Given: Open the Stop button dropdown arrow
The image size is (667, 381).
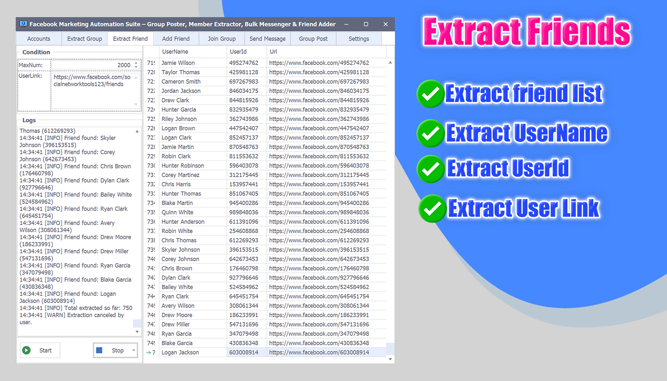Looking at the screenshot, I should pos(133,351).
